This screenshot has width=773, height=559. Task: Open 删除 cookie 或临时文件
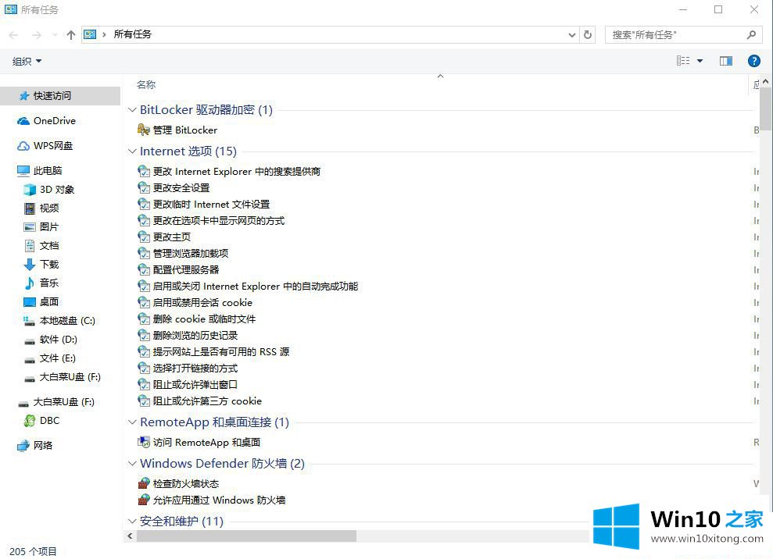pos(204,319)
